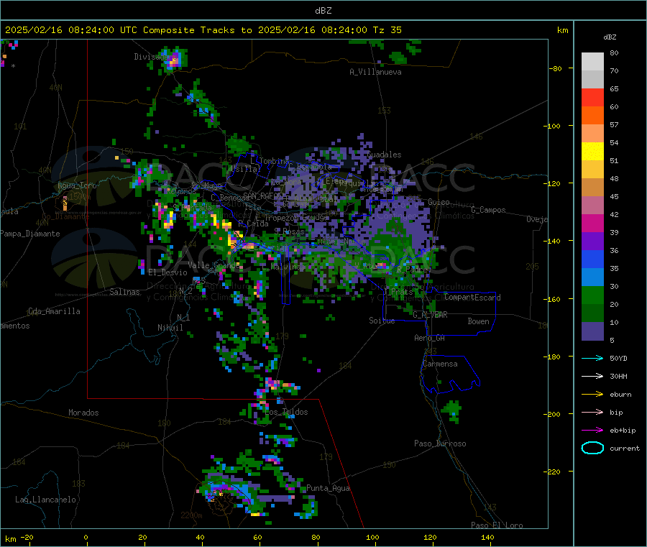Click the 'Guadales' map label
This screenshot has height=547, width=647.
pos(384,155)
